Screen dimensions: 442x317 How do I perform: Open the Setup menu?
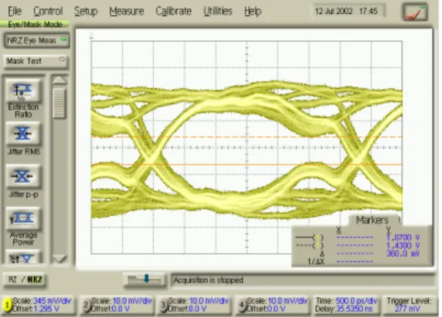click(86, 11)
